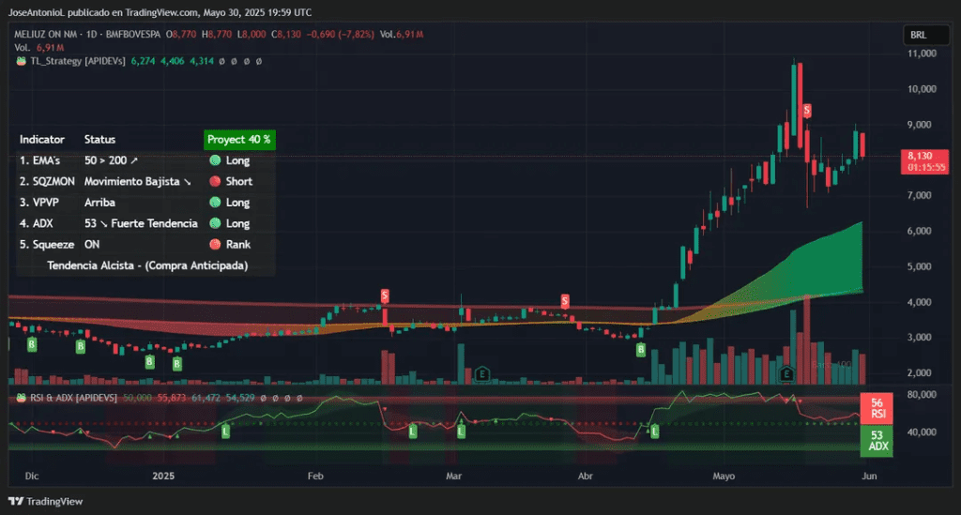The width and height of the screenshot is (961, 515).
Task: Click the RSI & ADX indicator icon
Action: click(x=21, y=398)
